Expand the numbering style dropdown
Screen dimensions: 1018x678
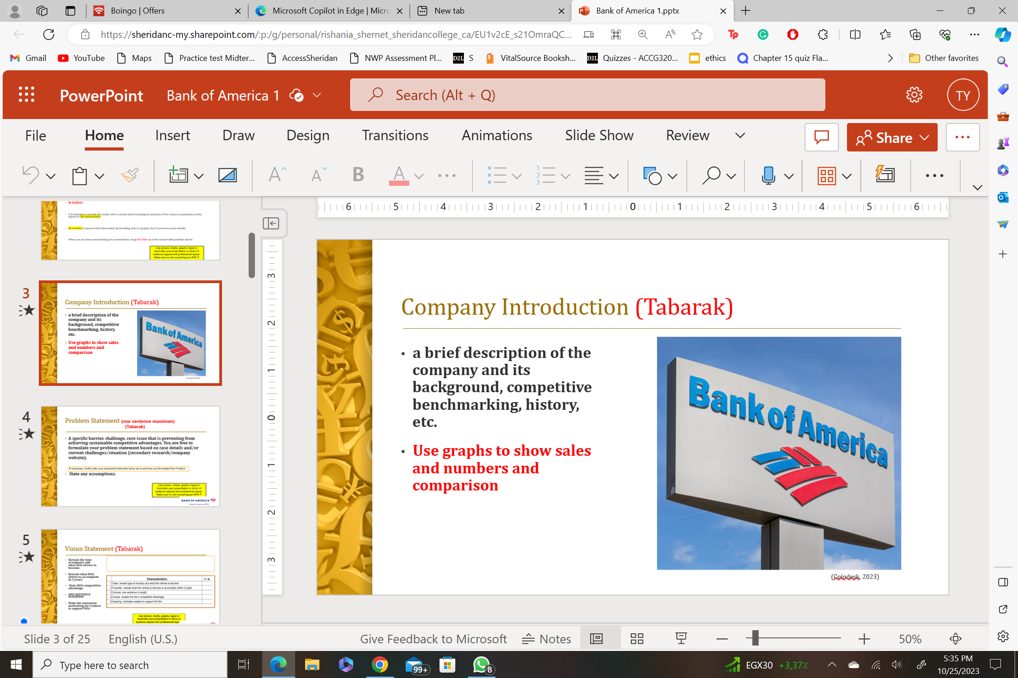(x=565, y=176)
